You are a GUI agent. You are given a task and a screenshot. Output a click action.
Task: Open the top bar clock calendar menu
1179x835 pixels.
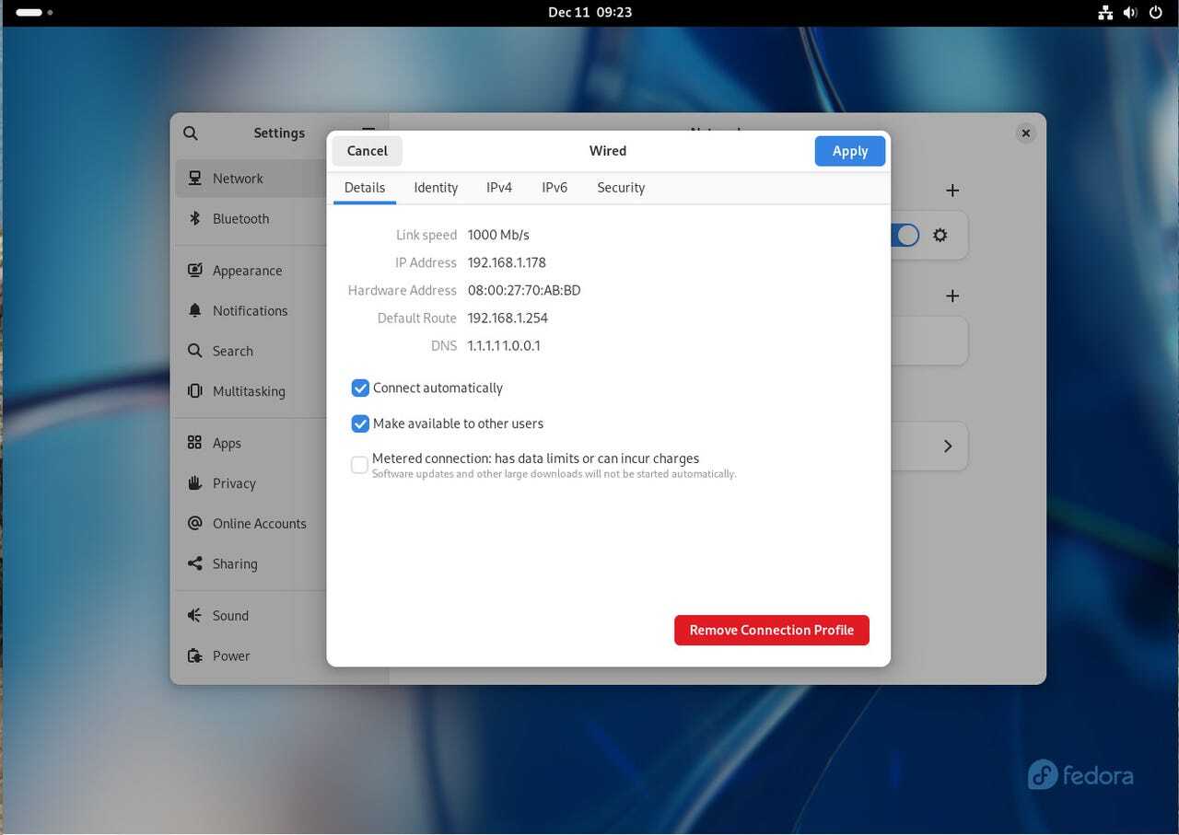pos(589,12)
